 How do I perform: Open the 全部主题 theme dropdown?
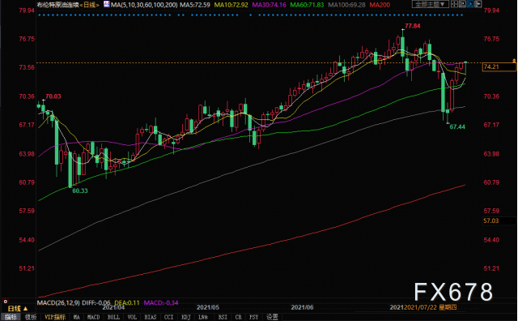[431, 4]
